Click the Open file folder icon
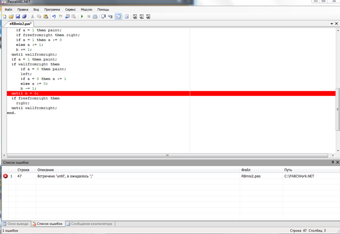 click(11, 17)
